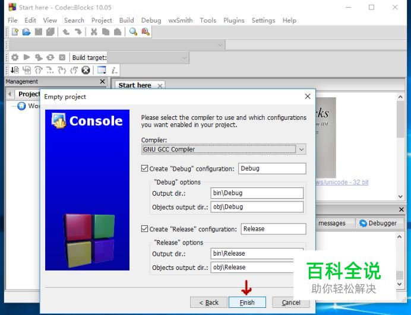
Task: Close the Logs panel
Action: coord(401,209)
